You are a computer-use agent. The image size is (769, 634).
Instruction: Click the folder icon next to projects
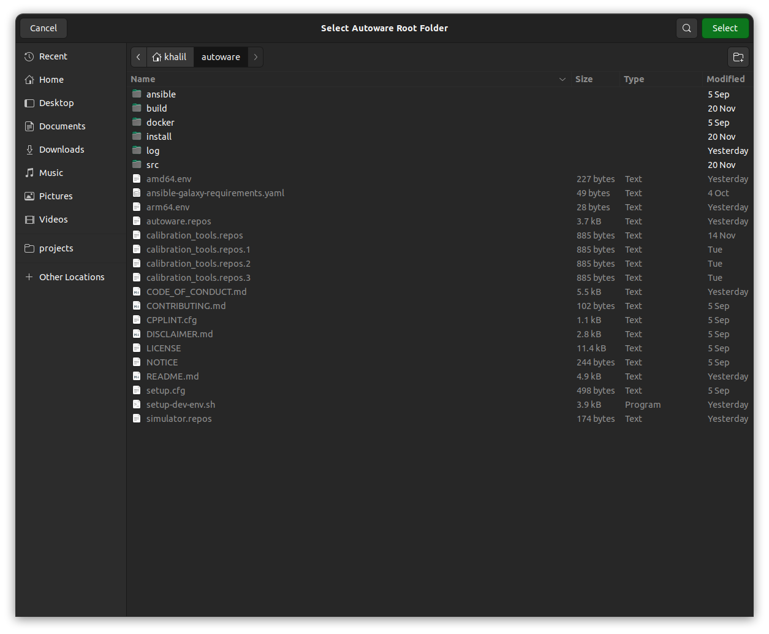tap(29, 248)
